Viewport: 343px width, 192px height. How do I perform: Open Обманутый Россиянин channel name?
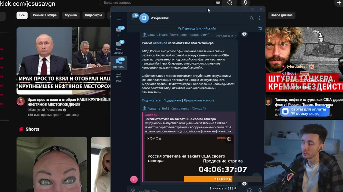pos(44,110)
